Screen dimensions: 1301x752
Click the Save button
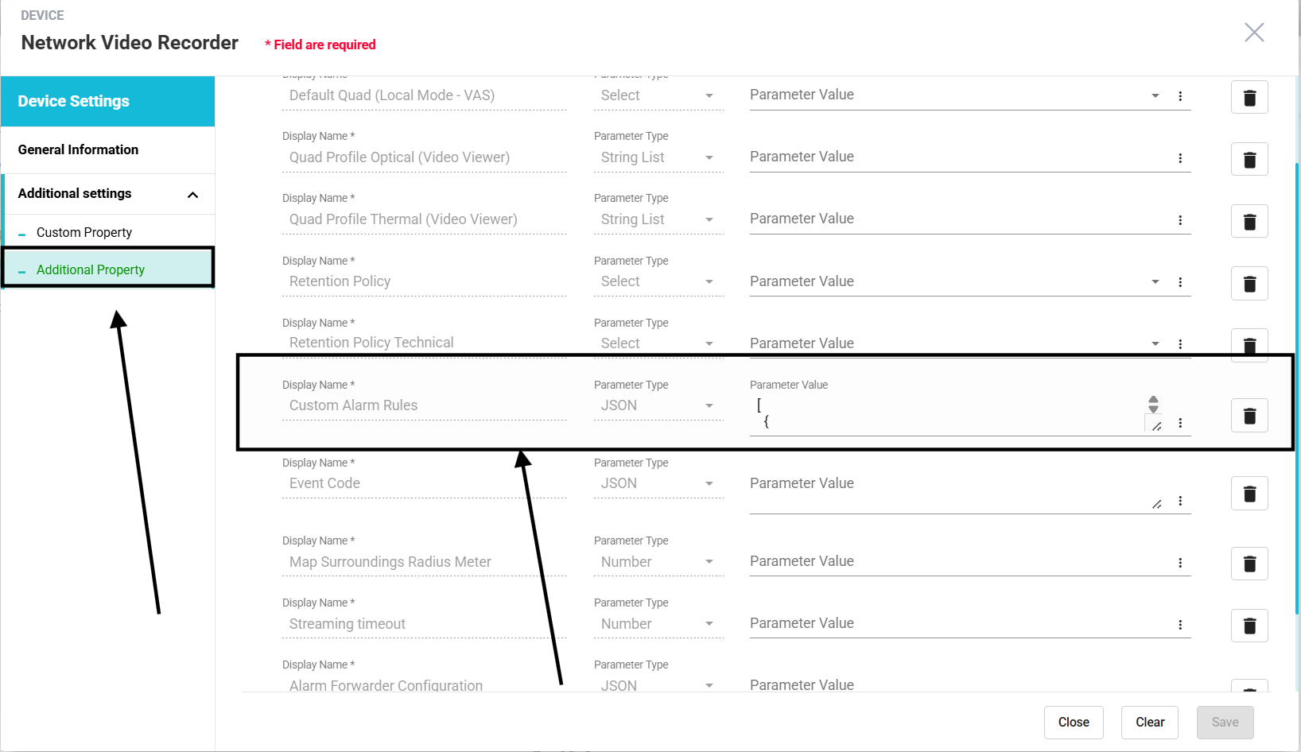tap(1225, 722)
